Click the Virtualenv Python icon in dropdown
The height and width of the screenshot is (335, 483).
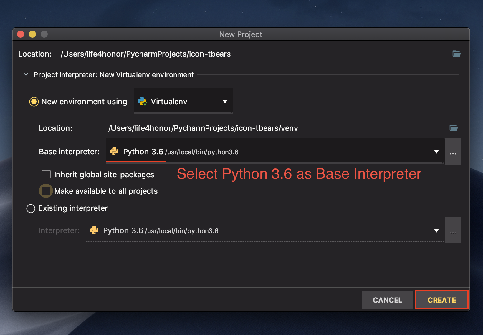point(142,102)
